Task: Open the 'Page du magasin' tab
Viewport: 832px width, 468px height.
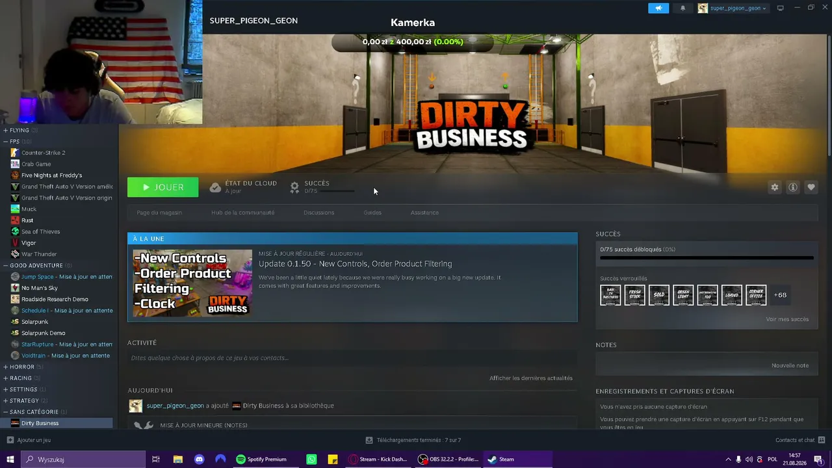Action: [x=159, y=213]
